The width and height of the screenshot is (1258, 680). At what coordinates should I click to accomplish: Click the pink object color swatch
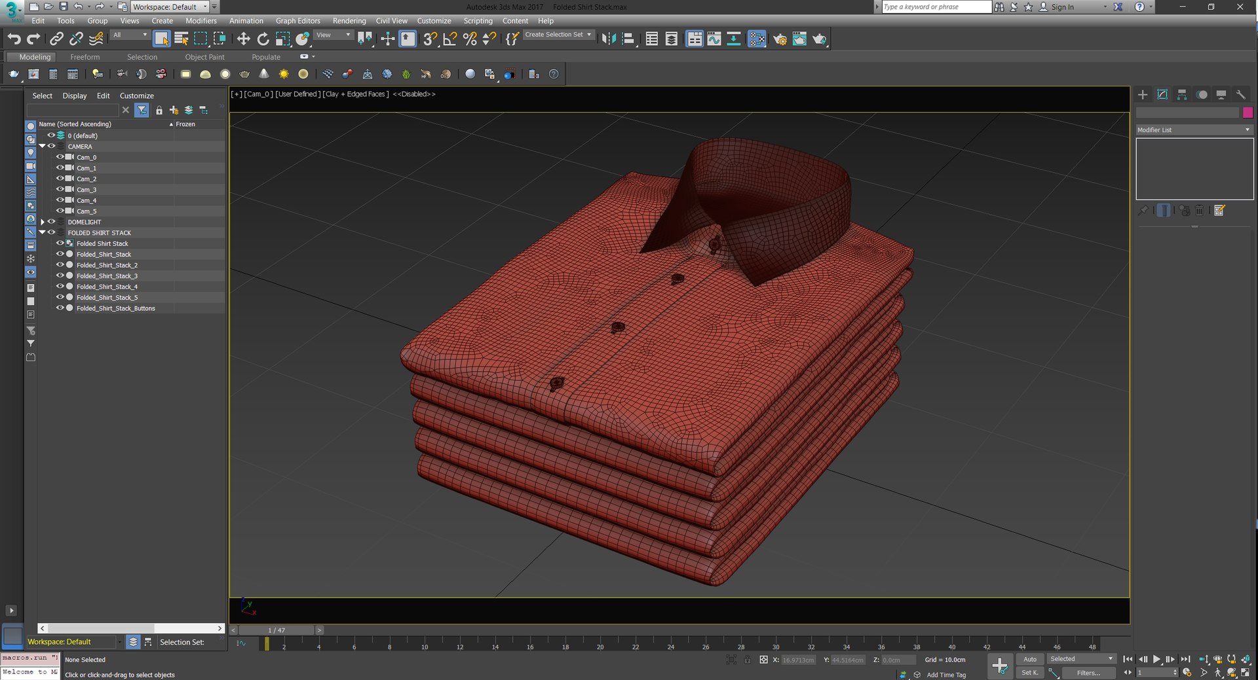(x=1248, y=113)
